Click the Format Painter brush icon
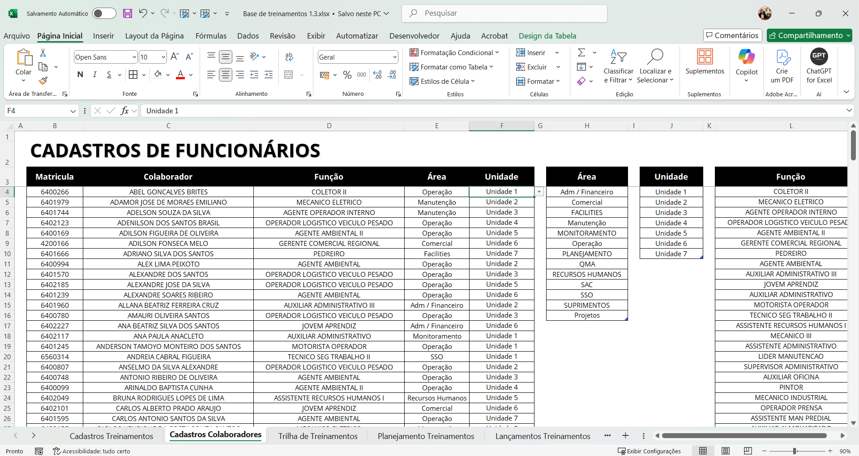This screenshot has height=456, width=859. [43, 81]
